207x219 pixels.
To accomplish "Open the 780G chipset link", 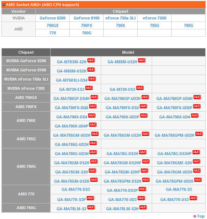I will tap(189, 25).
